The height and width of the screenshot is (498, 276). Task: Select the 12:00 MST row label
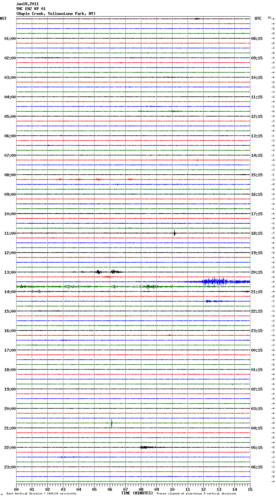point(10,253)
